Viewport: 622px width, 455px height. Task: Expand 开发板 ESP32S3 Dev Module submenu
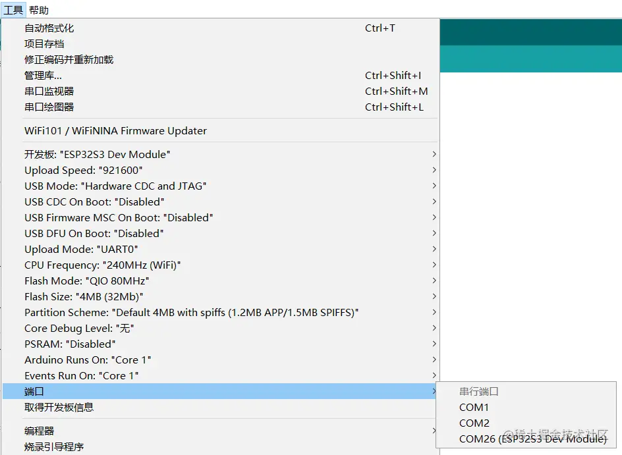click(221, 154)
